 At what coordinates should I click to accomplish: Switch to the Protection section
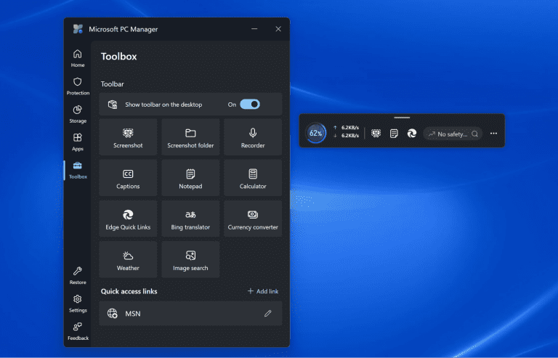78,86
